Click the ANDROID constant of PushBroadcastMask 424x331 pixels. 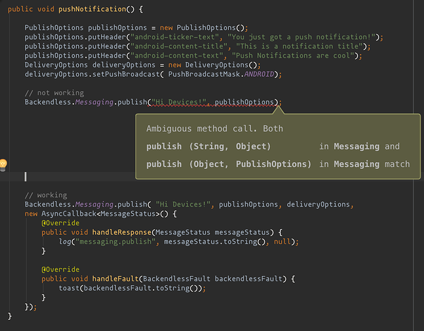pyautogui.click(x=259, y=74)
